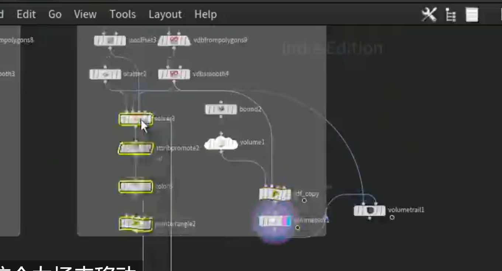
Task: Toggle blue display flag on highlighted node
Action: pyautogui.click(x=288, y=221)
